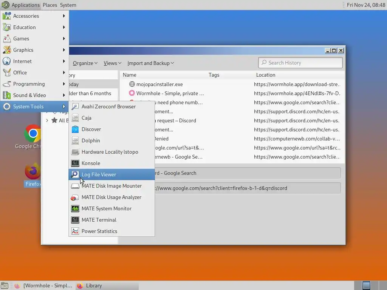Click the MATE Disk Usage Analyzer icon
This screenshot has width=387, height=290.
pyautogui.click(x=75, y=197)
